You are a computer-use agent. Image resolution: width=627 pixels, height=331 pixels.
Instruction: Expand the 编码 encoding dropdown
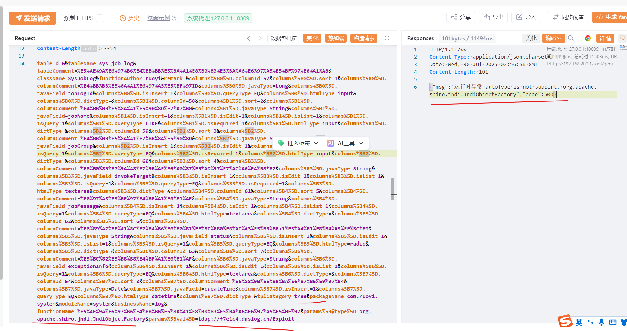coord(553,38)
